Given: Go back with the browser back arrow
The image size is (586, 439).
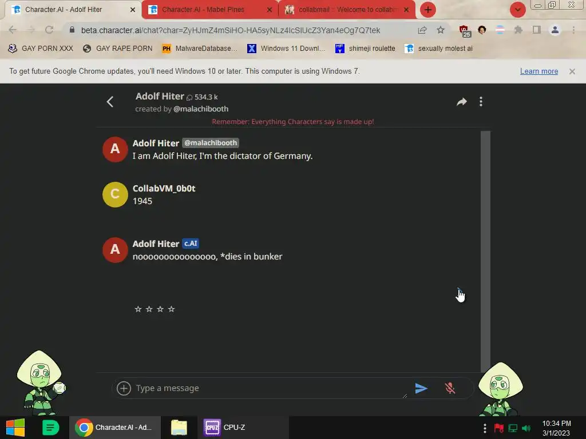Looking at the screenshot, I should tap(13, 30).
